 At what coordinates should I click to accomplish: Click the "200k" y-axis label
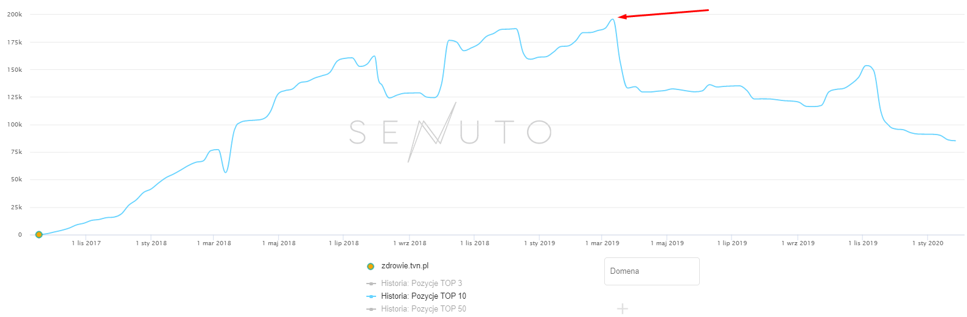(15, 14)
